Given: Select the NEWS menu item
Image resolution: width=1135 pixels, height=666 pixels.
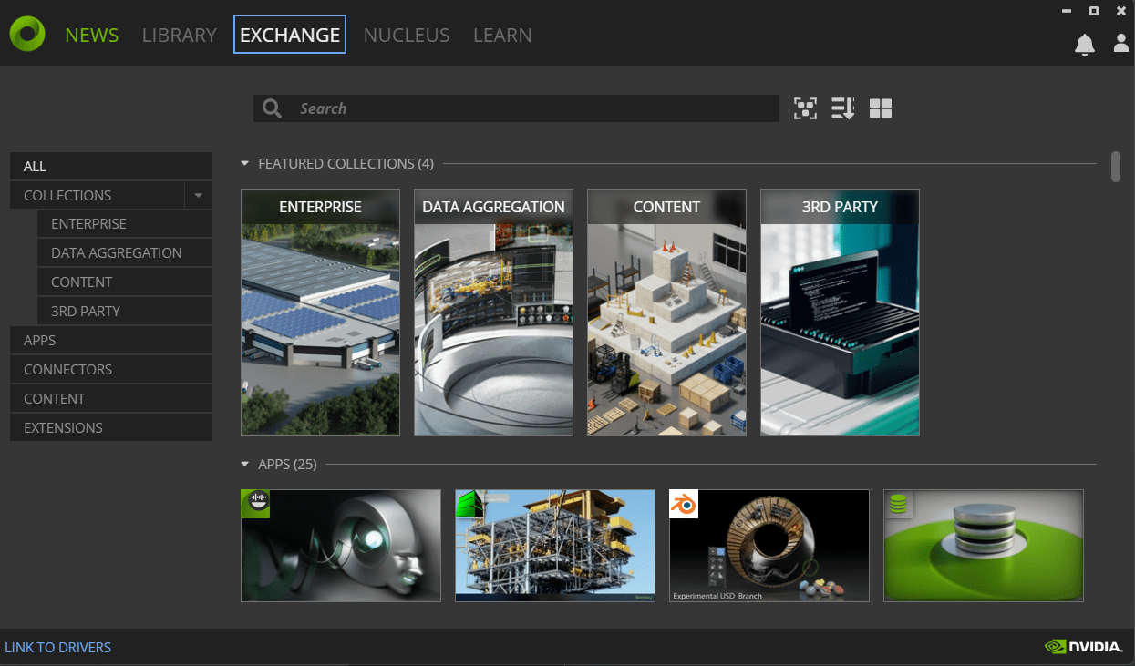Looking at the screenshot, I should pos(91,35).
